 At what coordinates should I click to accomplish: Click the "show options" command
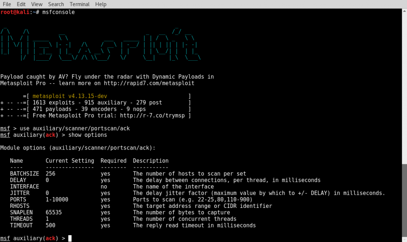click(x=87, y=135)
